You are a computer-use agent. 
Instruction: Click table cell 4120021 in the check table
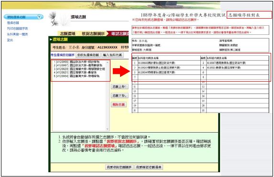(x=238, y=67)
